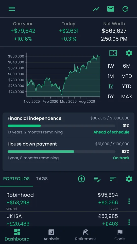Open Robinhood three-dot options menu
This screenshot has height=244, width=137.
[129, 201]
